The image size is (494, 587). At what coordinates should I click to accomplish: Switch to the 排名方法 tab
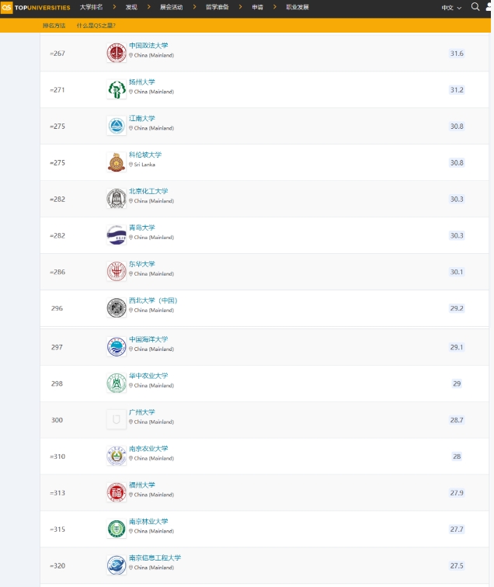point(54,26)
